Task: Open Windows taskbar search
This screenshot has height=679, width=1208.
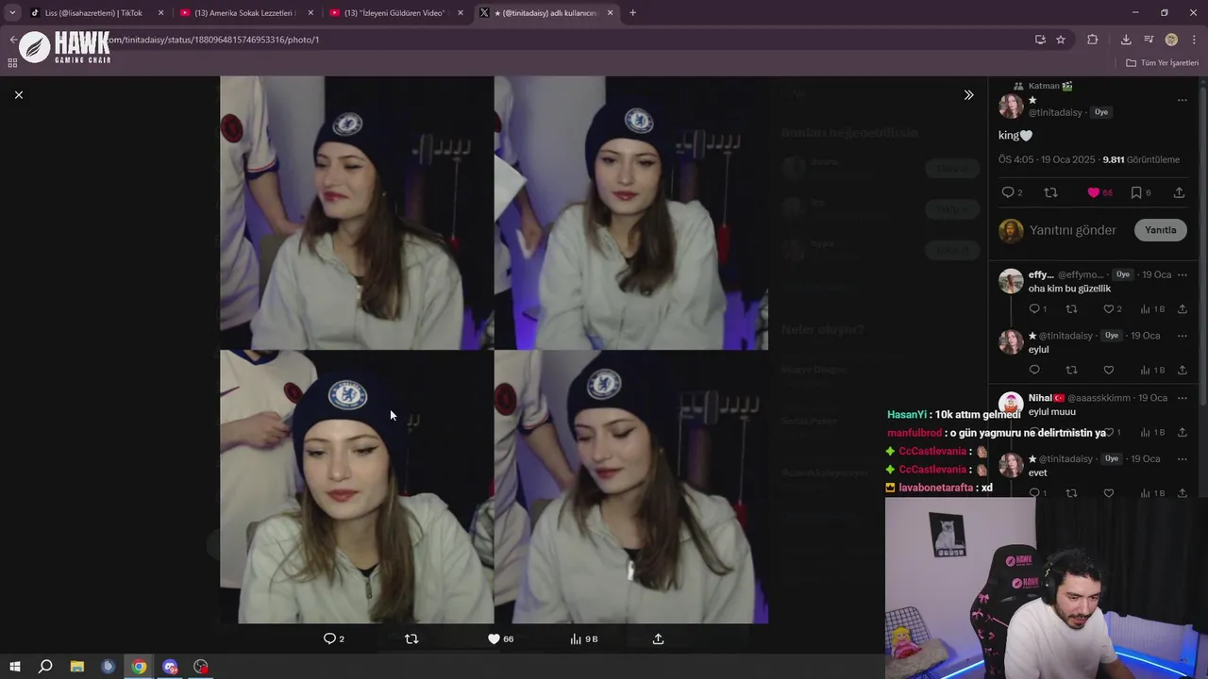Action: pyautogui.click(x=45, y=667)
